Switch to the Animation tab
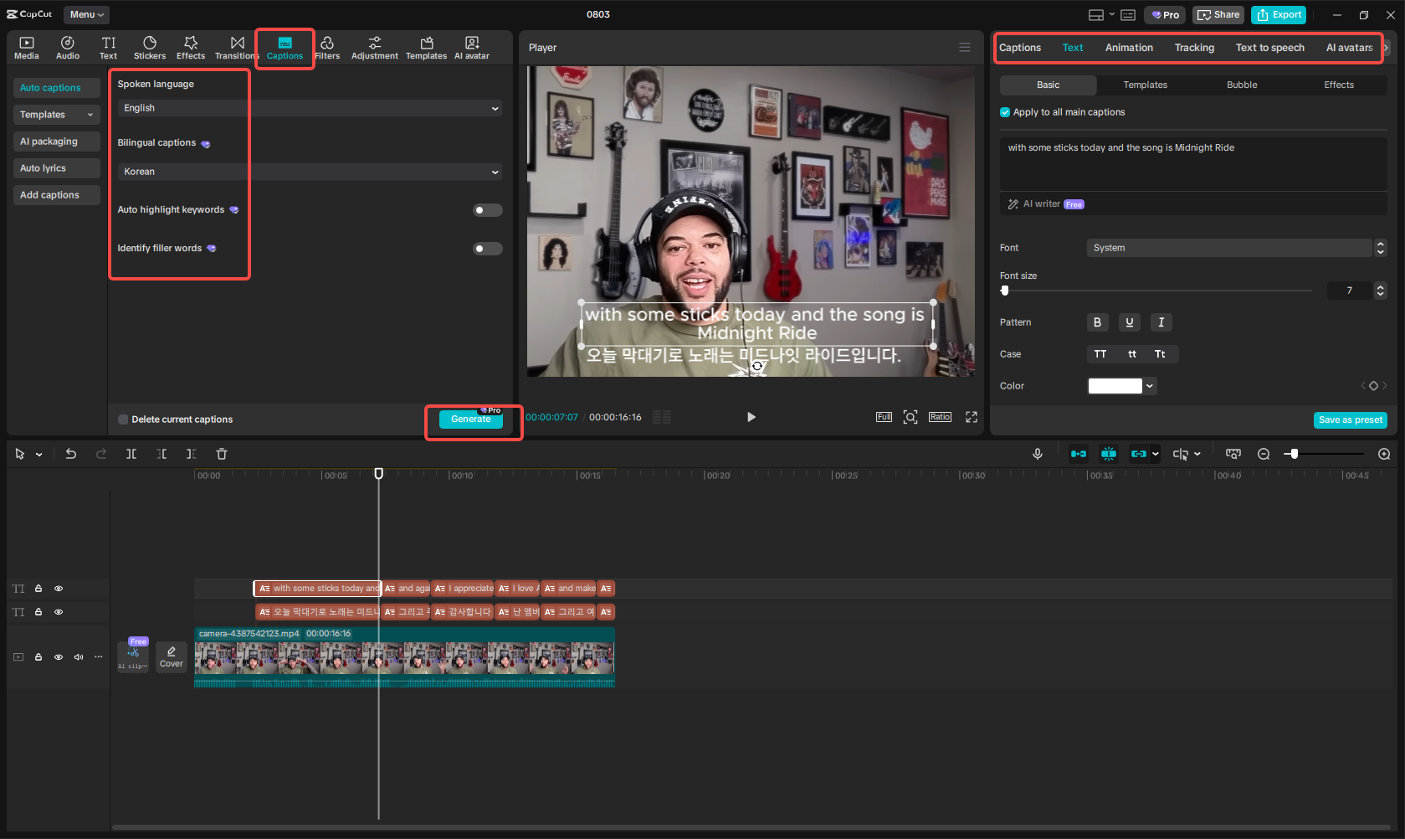This screenshot has height=839, width=1405. (1128, 48)
